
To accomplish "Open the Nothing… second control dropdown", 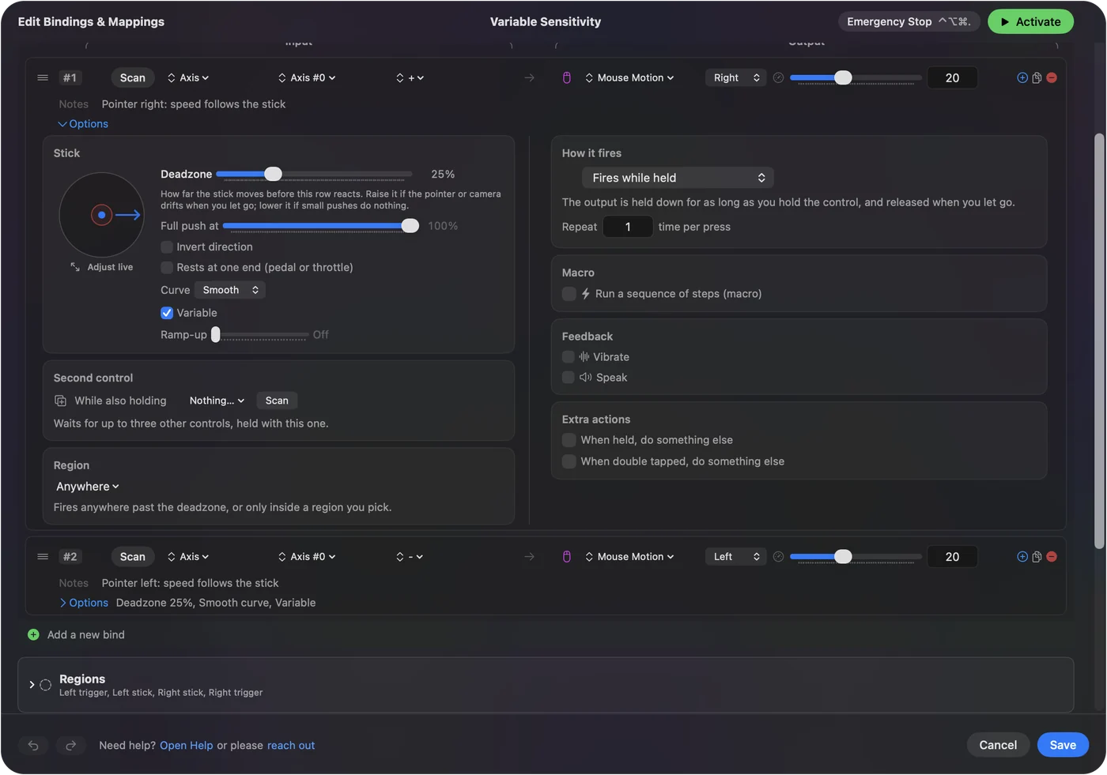I will coord(217,401).
